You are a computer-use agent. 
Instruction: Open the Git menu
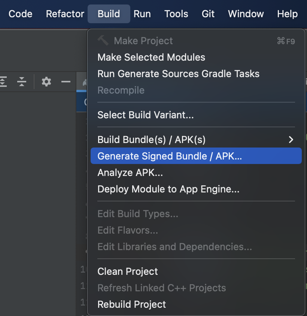pyautogui.click(x=208, y=14)
